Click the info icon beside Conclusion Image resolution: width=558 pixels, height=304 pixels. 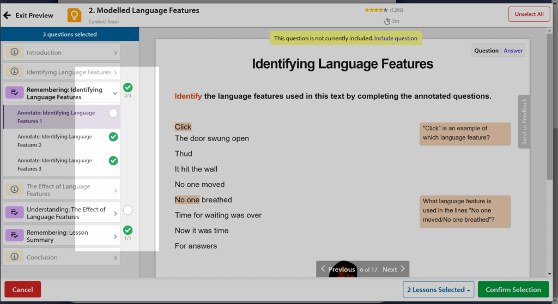[15, 257]
